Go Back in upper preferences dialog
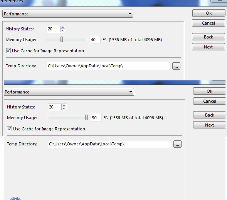This screenshot has height=200, width=227. [209, 37]
